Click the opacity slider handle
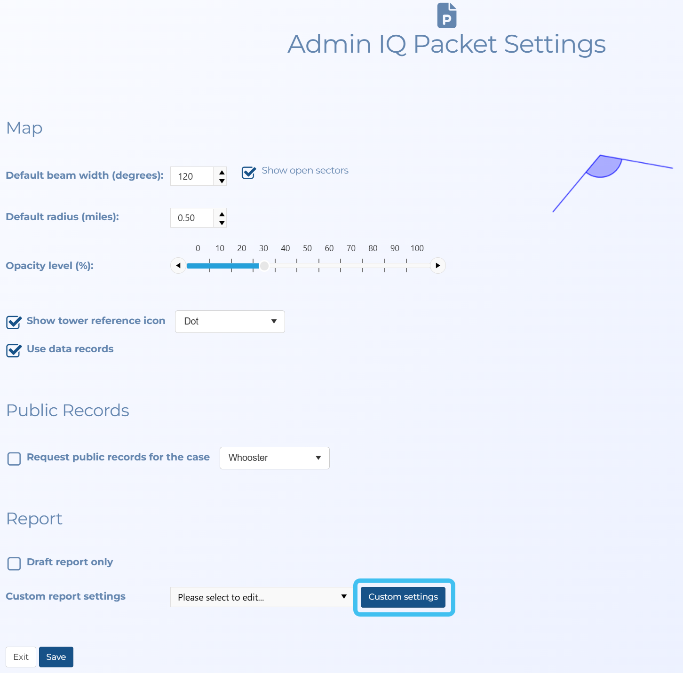The height and width of the screenshot is (673, 683). tap(264, 266)
